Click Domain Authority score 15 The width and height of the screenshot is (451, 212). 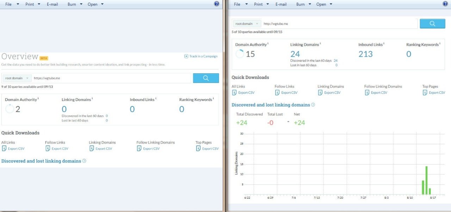coord(250,54)
